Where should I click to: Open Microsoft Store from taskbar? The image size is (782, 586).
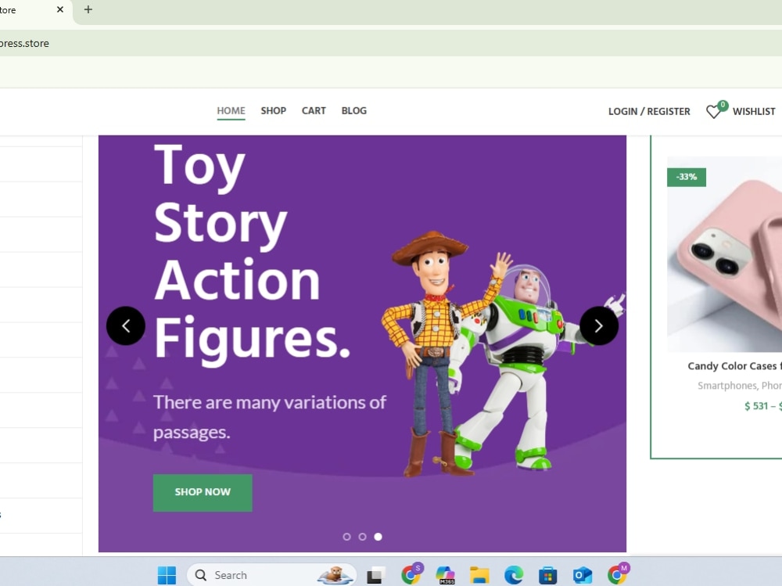[547, 575]
